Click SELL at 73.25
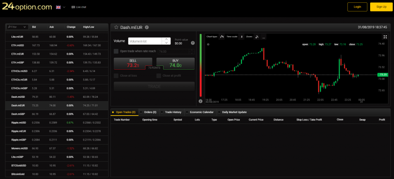This screenshot has width=394, height=179. pos(133,64)
